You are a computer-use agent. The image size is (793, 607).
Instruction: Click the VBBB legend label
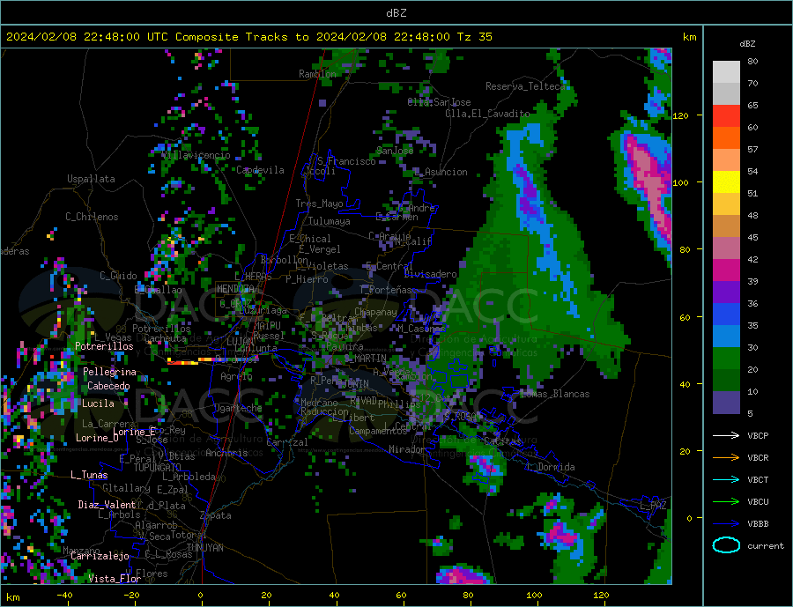pos(758,523)
